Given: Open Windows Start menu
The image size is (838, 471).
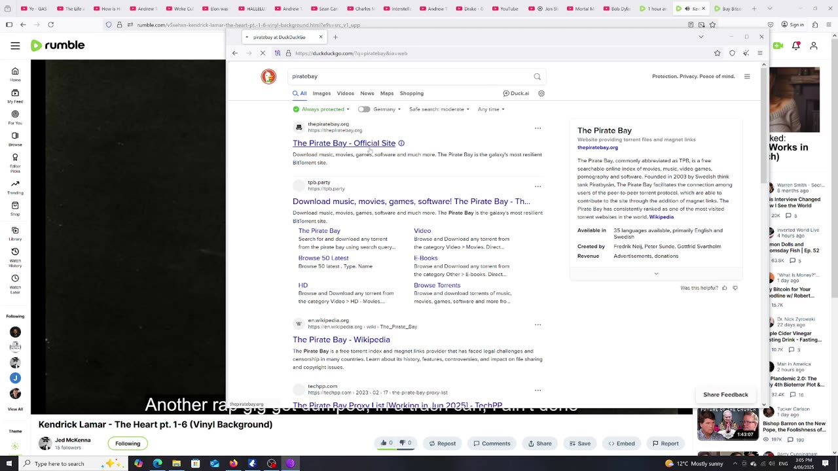Looking at the screenshot, I should point(9,464).
